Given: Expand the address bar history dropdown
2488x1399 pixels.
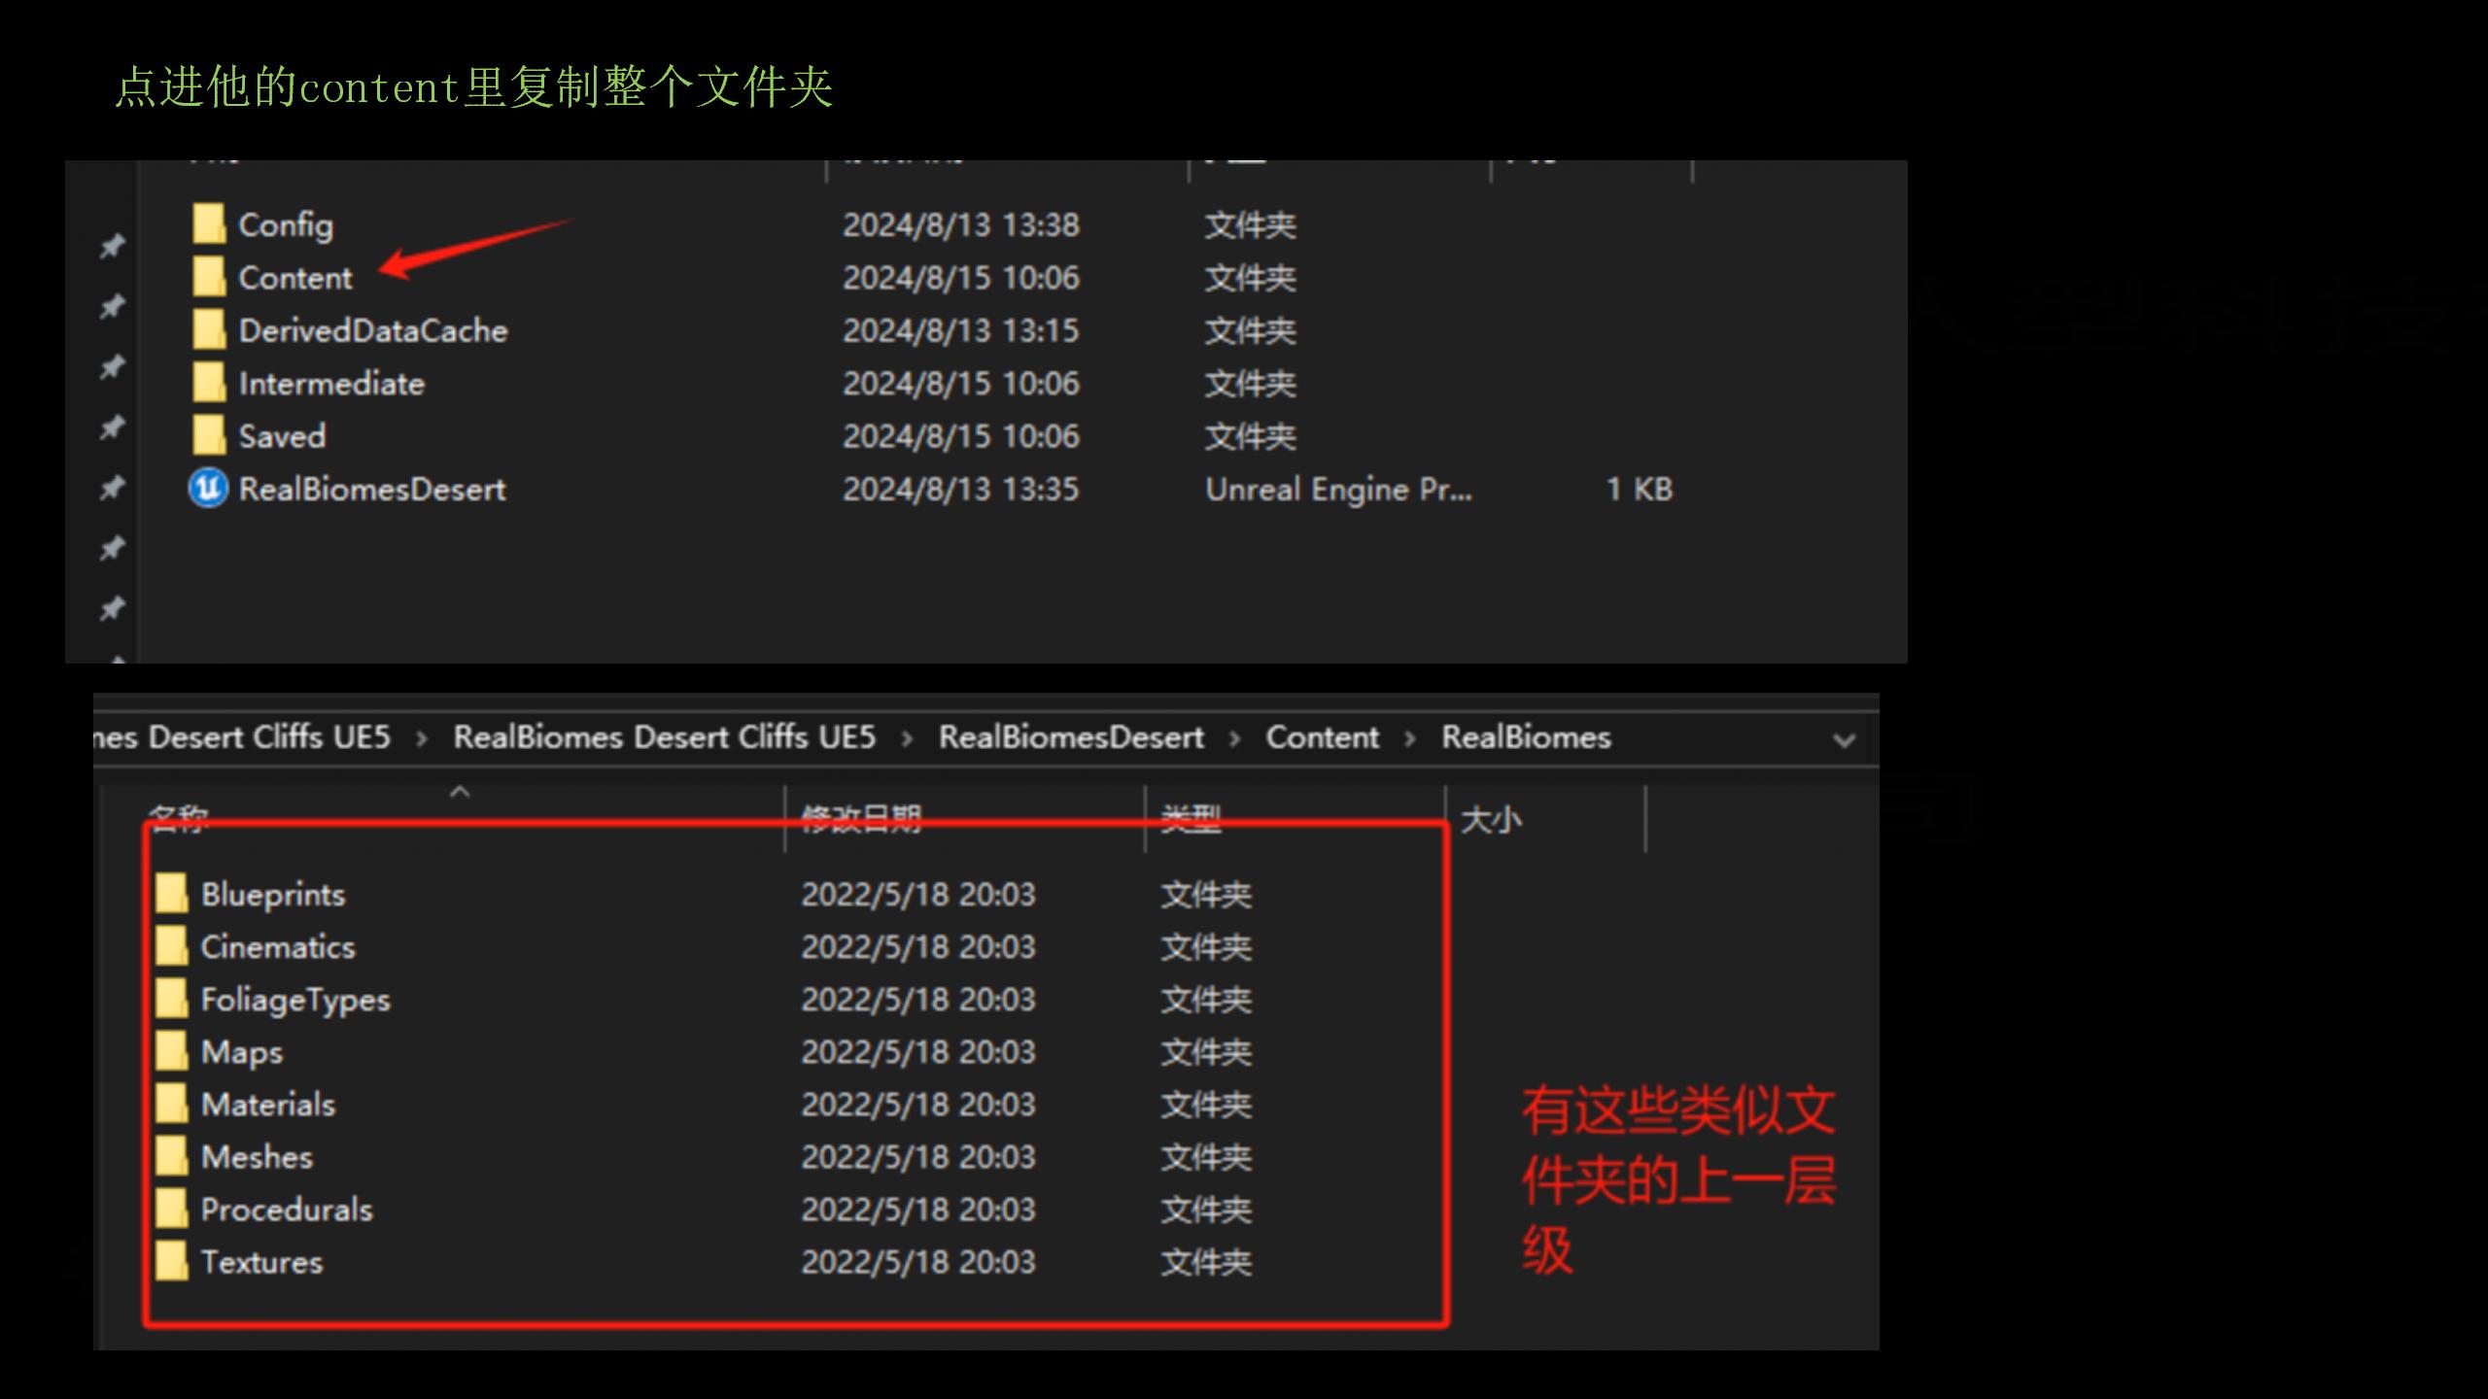Looking at the screenshot, I should [x=1844, y=740].
